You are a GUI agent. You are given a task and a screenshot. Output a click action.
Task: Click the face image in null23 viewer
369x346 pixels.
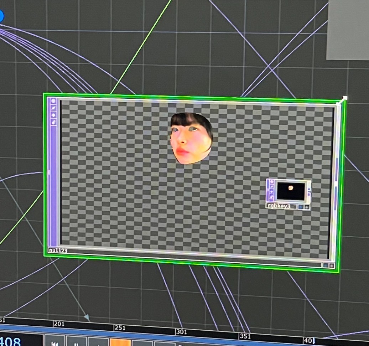click(x=191, y=139)
